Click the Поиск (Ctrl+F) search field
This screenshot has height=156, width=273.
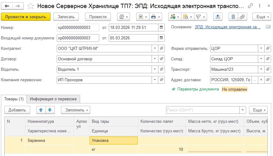[x=203, y=110]
